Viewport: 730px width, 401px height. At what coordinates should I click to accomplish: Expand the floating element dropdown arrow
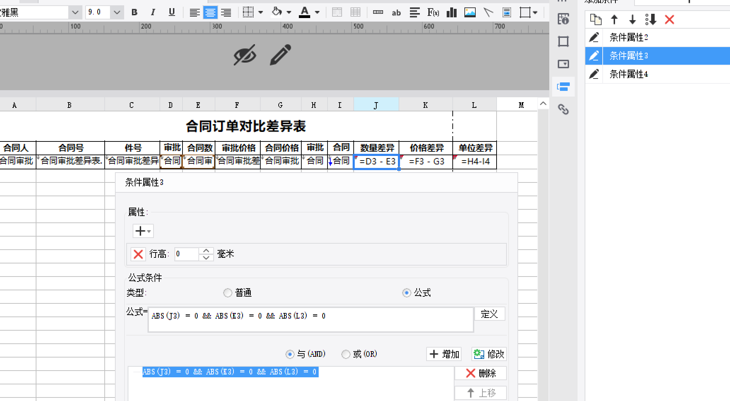(x=535, y=12)
